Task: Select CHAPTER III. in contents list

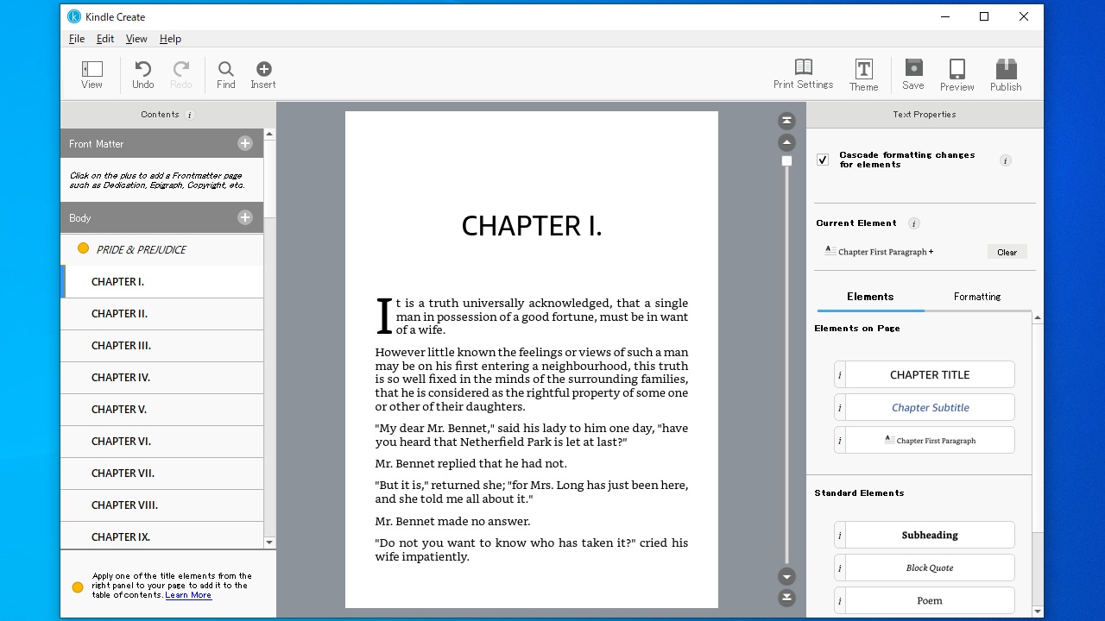Action: tap(162, 346)
